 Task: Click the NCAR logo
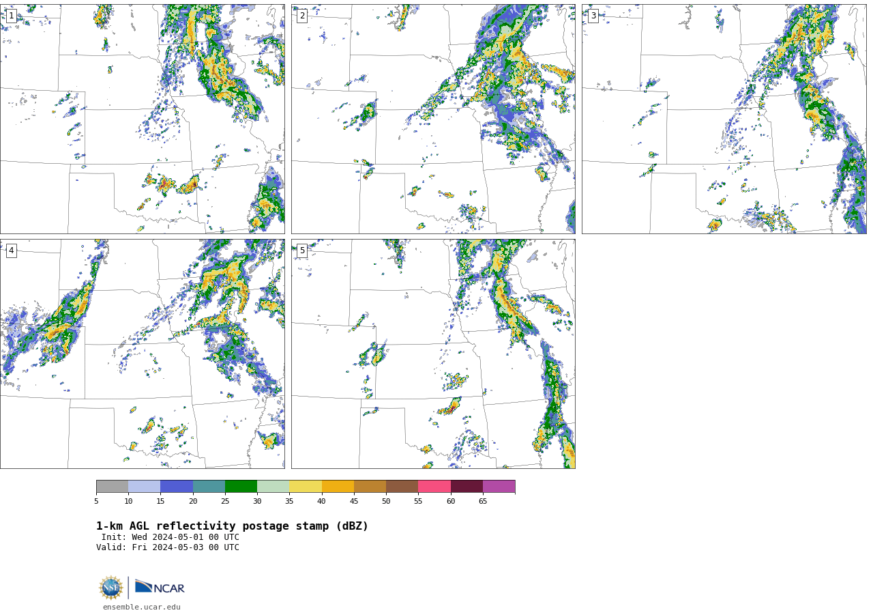(160, 587)
